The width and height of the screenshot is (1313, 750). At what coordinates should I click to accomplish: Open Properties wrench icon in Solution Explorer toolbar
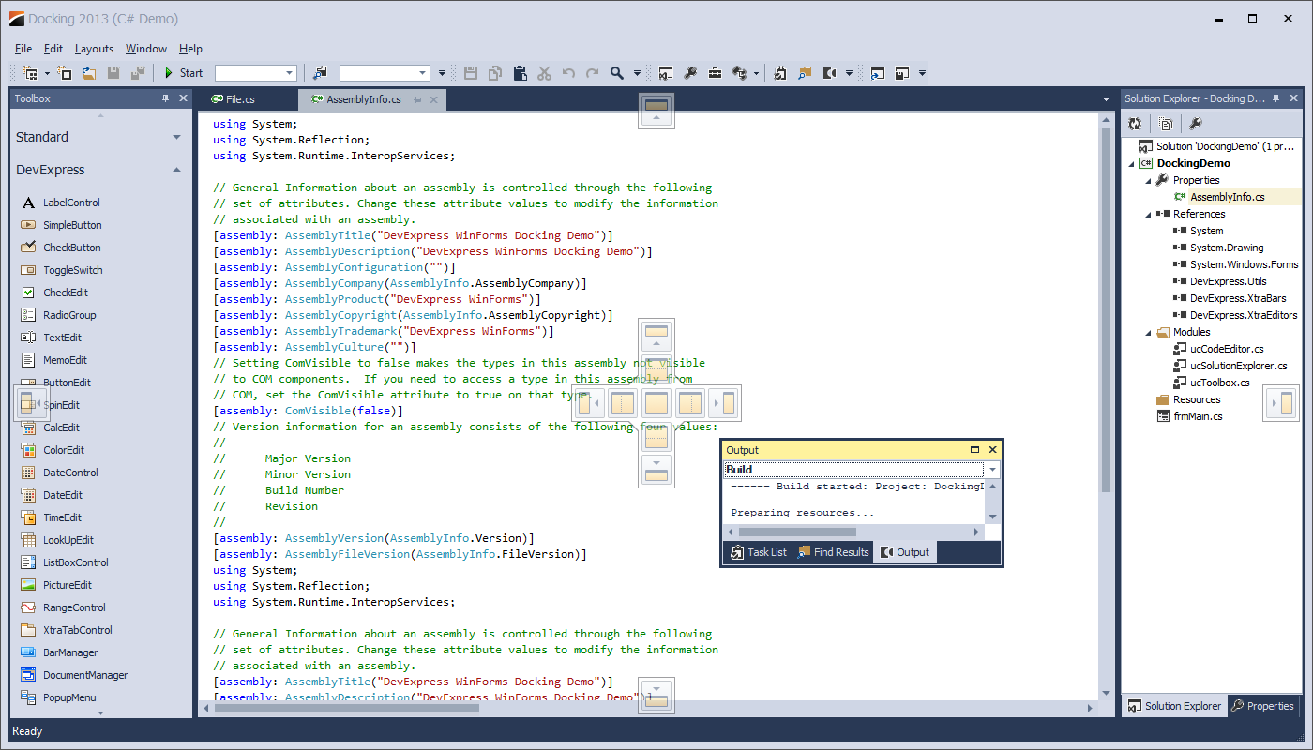click(1195, 124)
